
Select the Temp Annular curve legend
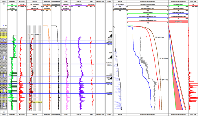[91, 4]
